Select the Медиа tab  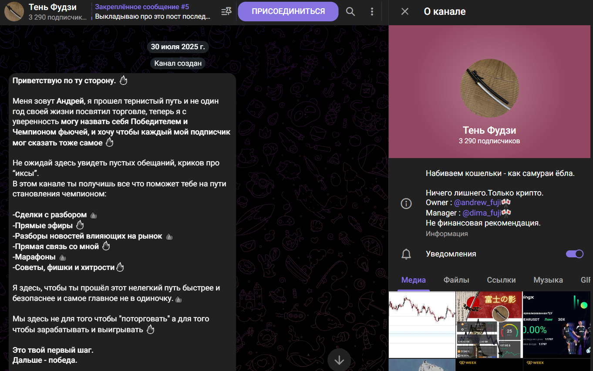pyautogui.click(x=413, y=280)
